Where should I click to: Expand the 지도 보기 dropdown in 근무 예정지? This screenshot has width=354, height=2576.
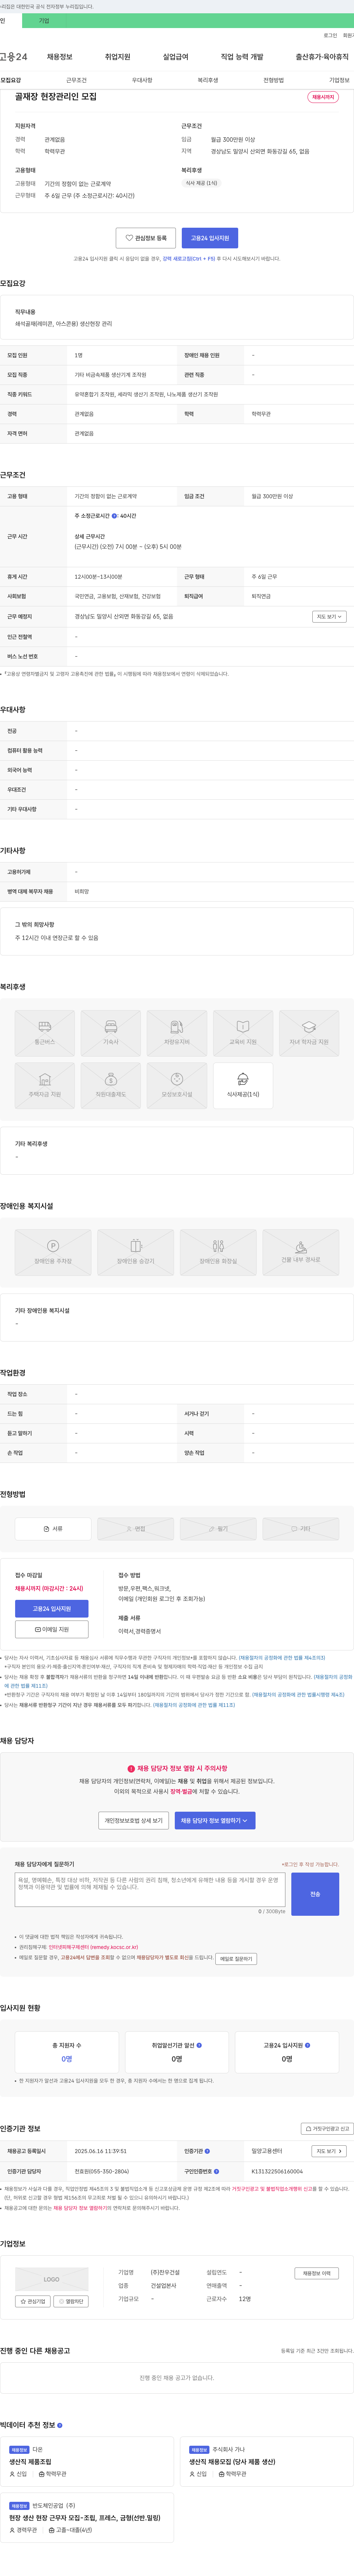pyautogui.click(x=329, y=617)
